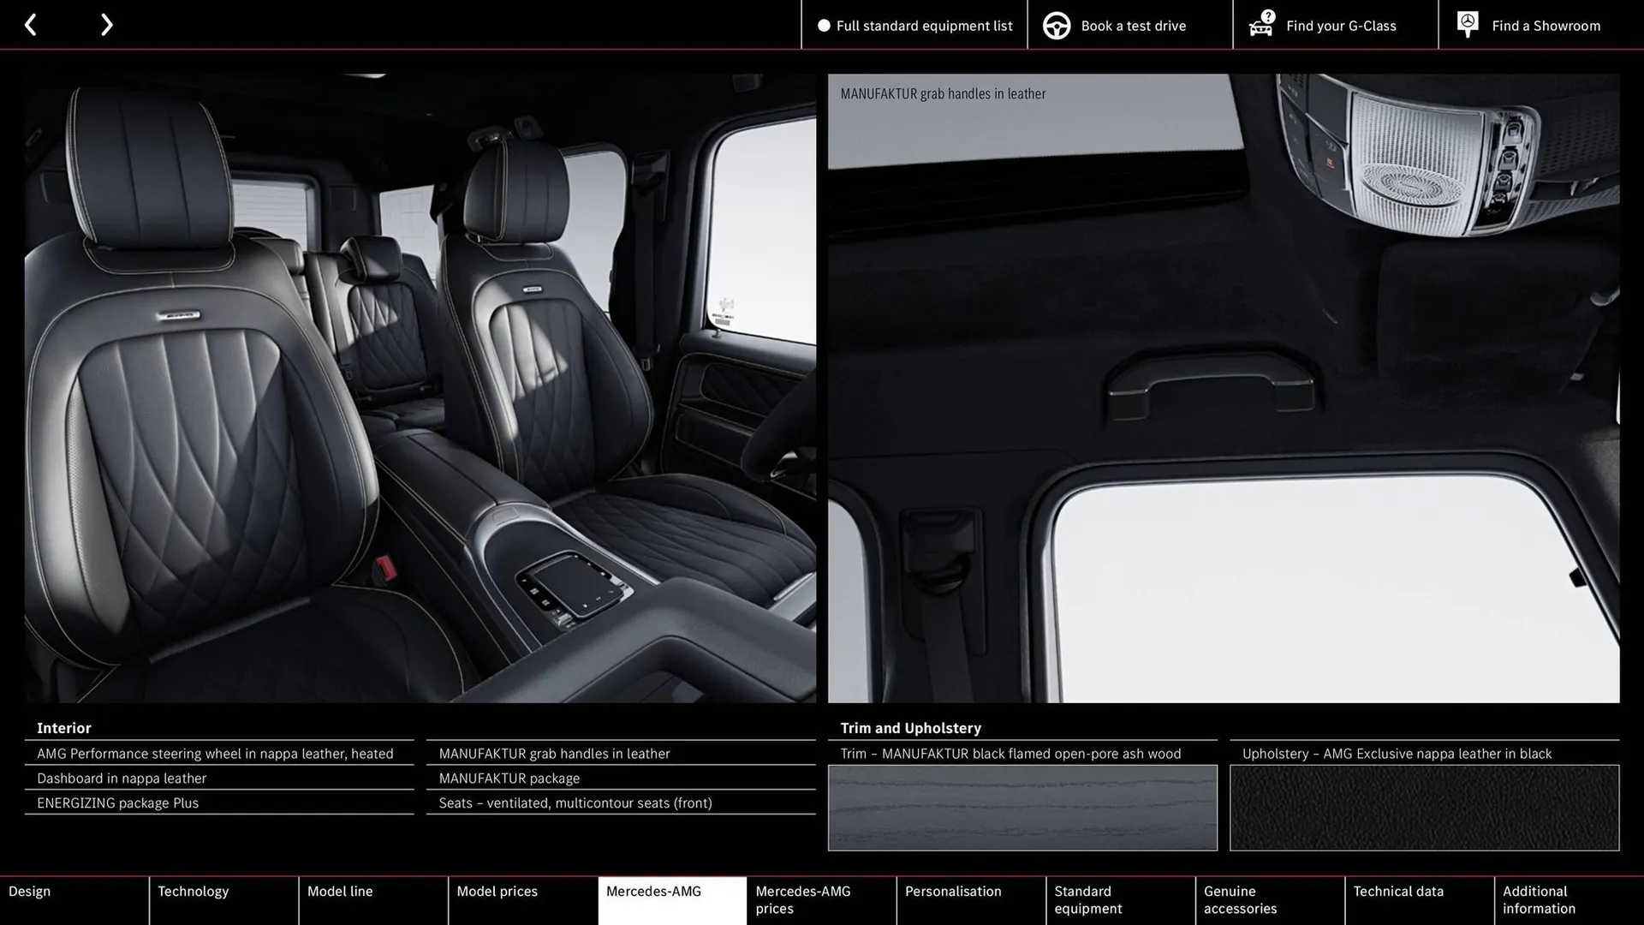Select black flamed open-pore ash wood swatch
The width and height of the screenshot is (1644, 925).
1022,808
